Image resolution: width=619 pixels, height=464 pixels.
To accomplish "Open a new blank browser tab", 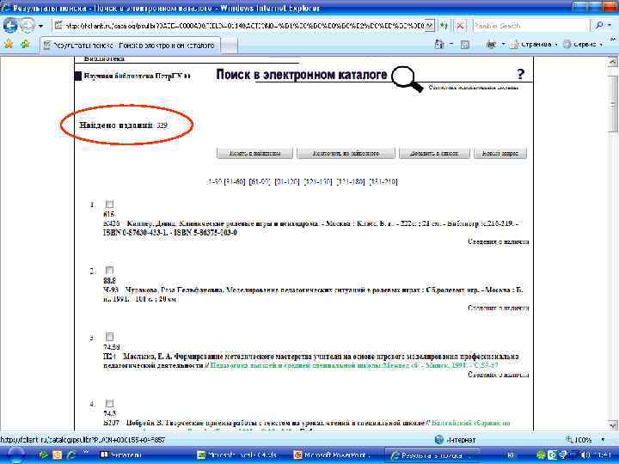I will (229, 46).
